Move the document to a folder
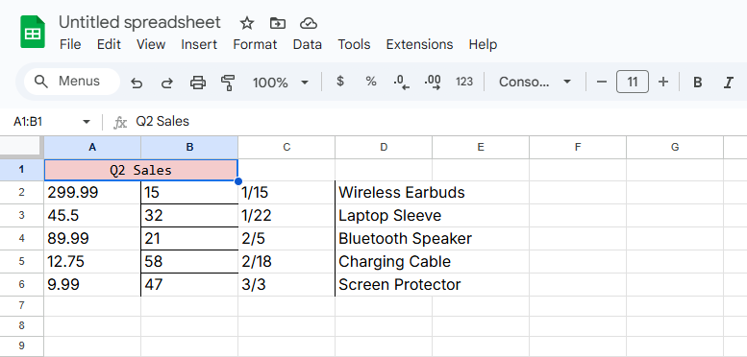The height and width of the screenshot is (357, 747). (x=277, y=23)
